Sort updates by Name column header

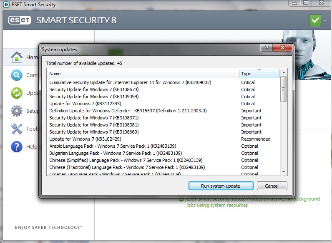pyautogui.click(x=143, y=74)
